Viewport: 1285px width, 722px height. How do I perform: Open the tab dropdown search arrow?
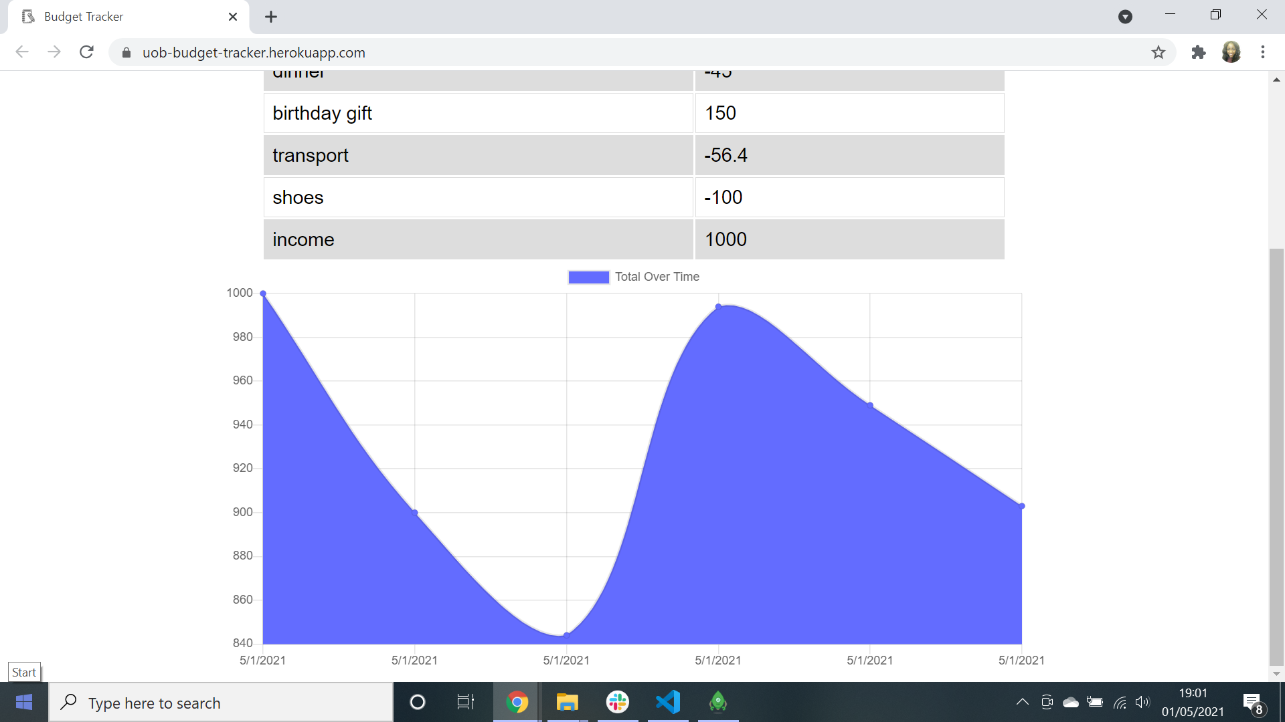pos(1126,17)
